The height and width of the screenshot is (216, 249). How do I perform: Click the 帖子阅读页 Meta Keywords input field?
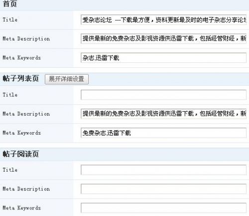[x=163, y=208]
